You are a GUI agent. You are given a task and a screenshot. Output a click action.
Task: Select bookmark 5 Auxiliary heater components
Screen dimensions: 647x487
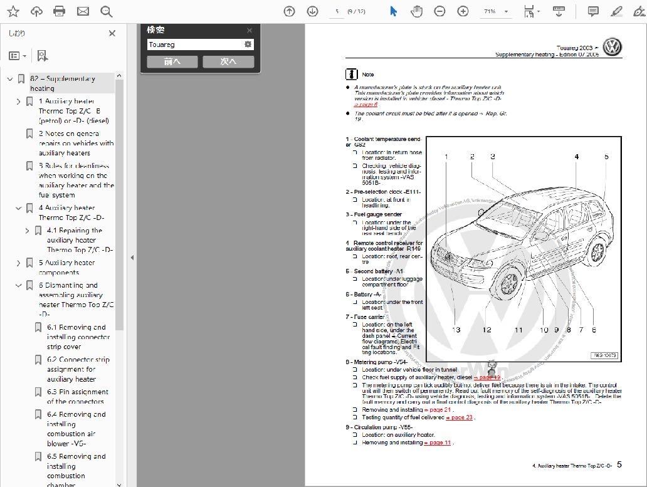67,268
